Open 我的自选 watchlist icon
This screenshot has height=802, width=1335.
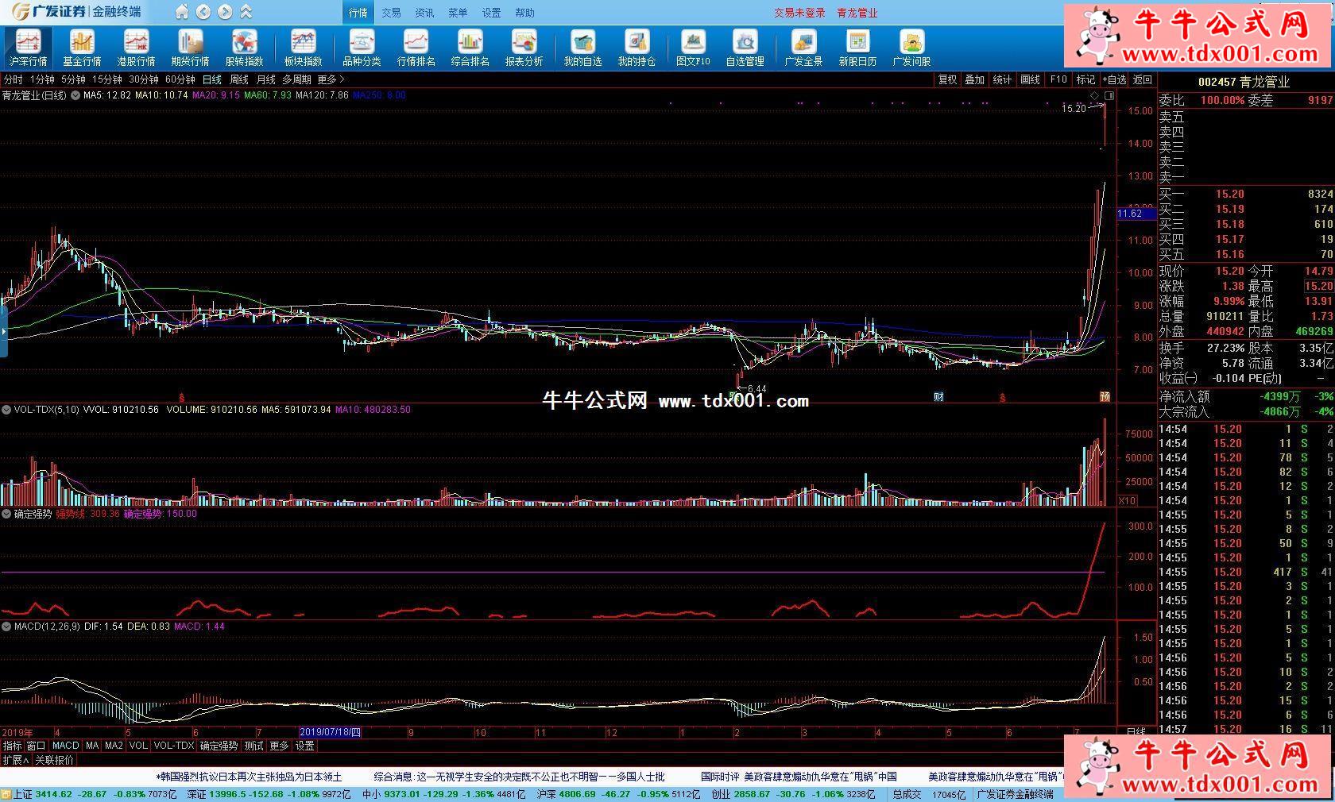coord(582,48)
